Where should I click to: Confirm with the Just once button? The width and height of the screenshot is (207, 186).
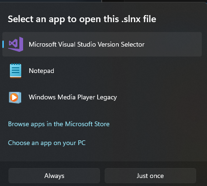(x=150, y=176)
